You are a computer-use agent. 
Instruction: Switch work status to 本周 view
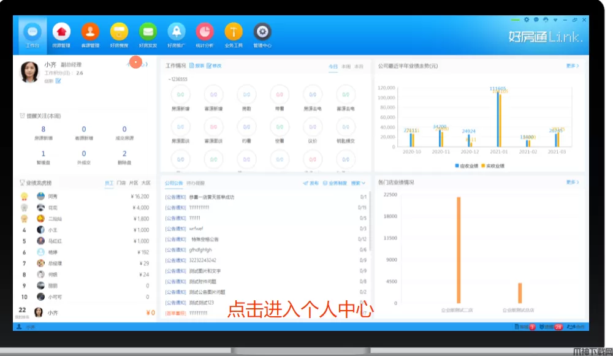[x=346, y=66]
